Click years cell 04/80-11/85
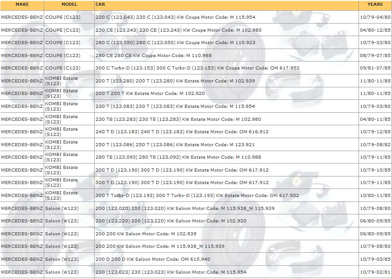Viewport: 392px width, 279px height. tap(375, 119)
